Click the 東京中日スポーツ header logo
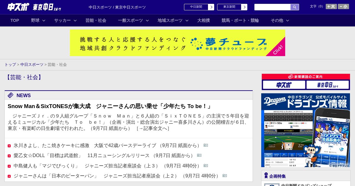The height and width of the screenshot is (186, 355). point(47,7)
